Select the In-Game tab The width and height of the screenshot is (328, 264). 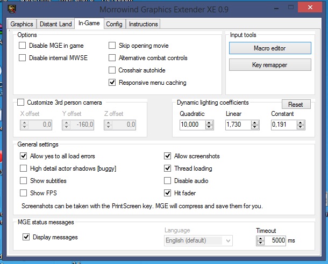89,23
